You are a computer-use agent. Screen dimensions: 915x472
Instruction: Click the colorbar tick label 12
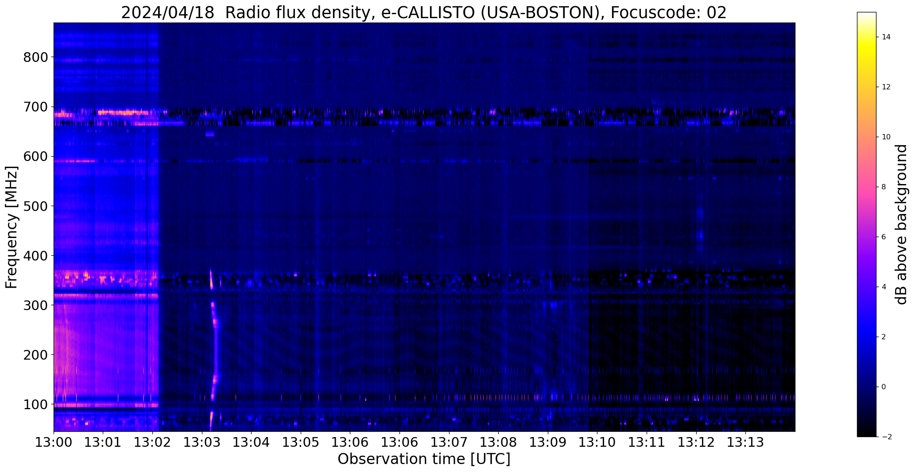(x=886, y=87)
